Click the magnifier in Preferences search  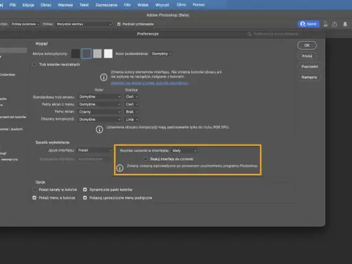click(x=250, y=34)
